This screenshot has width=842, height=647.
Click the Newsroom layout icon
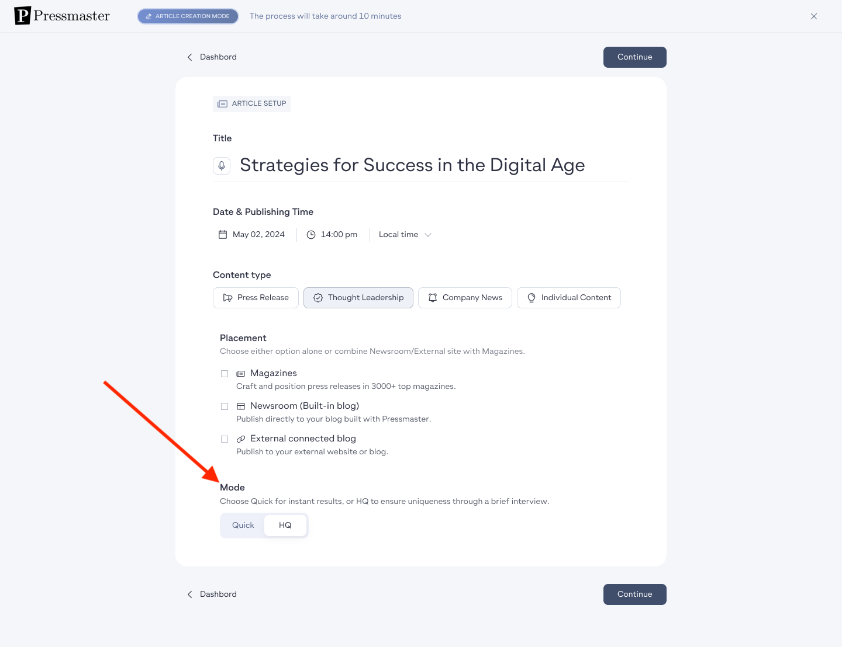click(x=240, y=406)
